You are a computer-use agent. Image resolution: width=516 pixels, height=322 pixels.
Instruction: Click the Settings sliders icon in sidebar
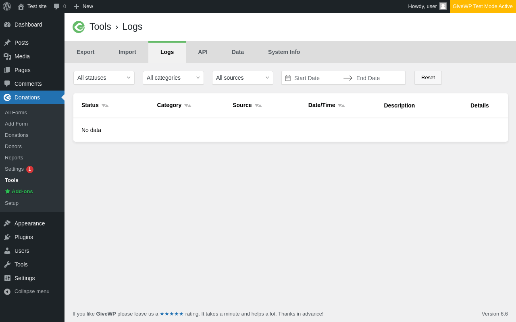(x=7, y=278)
